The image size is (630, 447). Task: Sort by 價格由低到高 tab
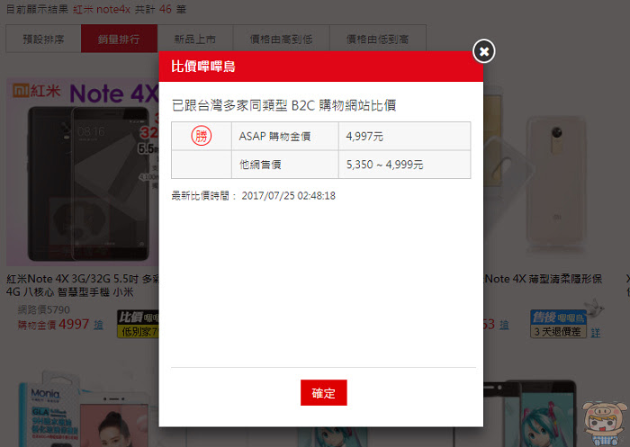tap(378, 39)
